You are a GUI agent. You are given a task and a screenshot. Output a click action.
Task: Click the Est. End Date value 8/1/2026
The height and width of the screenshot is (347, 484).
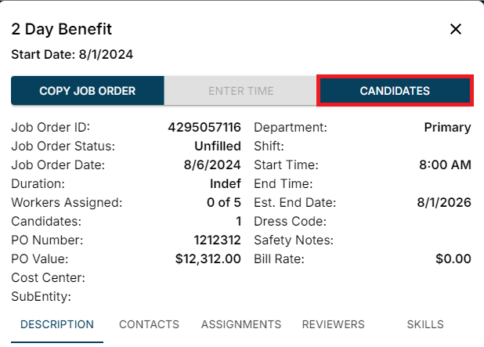coord(444,203)
